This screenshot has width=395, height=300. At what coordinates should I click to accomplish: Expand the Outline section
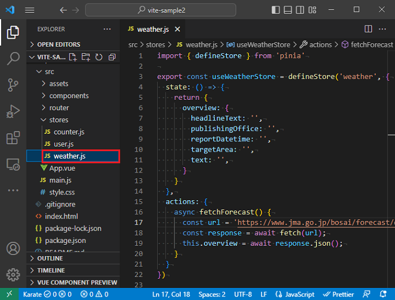tap(73, 258)
